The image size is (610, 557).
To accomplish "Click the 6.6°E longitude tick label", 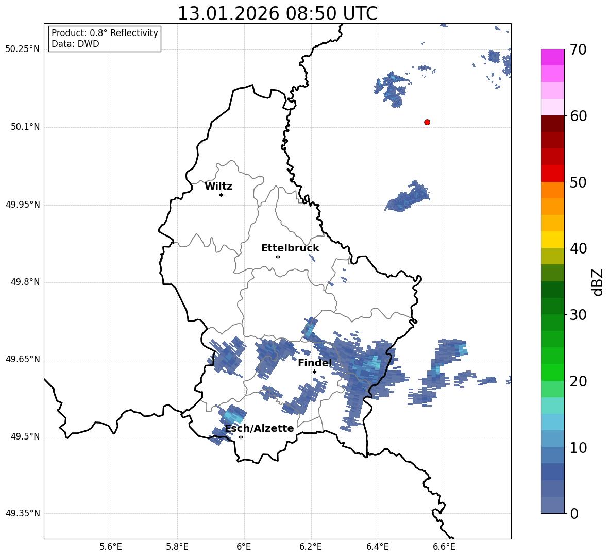I will click(x=444, y=547).
